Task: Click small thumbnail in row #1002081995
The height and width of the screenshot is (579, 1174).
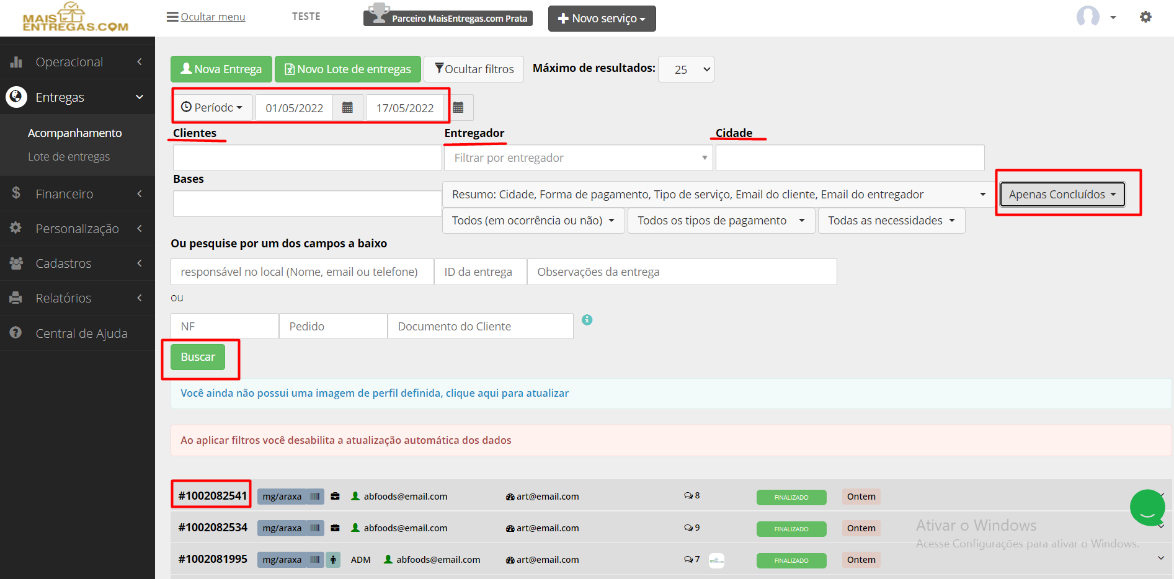Action: click(716, 560)
